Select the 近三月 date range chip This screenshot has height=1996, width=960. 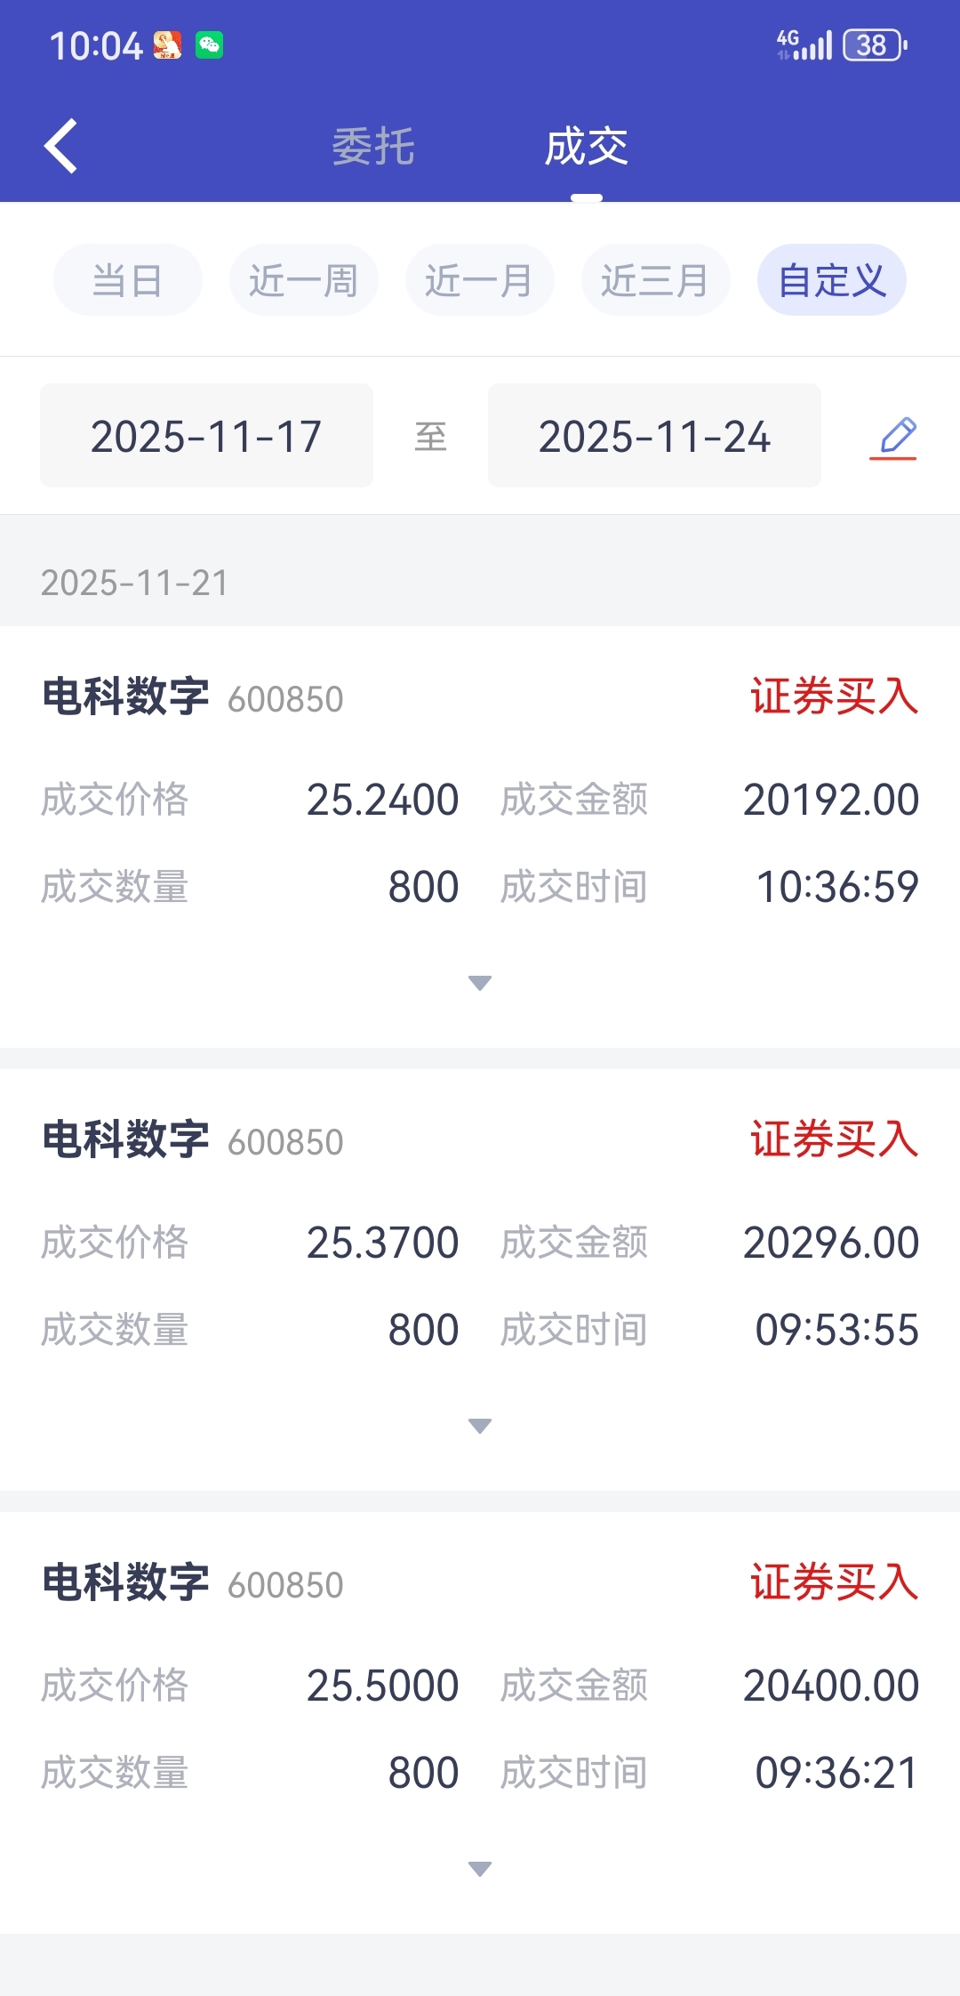656,280
